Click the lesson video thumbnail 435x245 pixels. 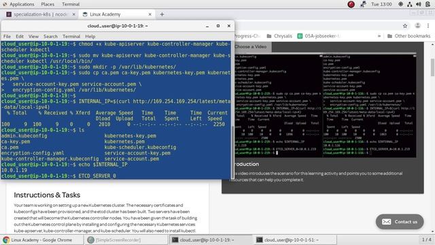tap(325, 105)
